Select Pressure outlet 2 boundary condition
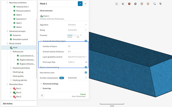172x107 pixels. pyautogui.click(x=23, y=11)
